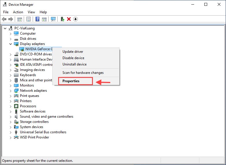Click the Device Manager title bar icon
The width and height of the screenshot is (226, 165).
[5, 4]
